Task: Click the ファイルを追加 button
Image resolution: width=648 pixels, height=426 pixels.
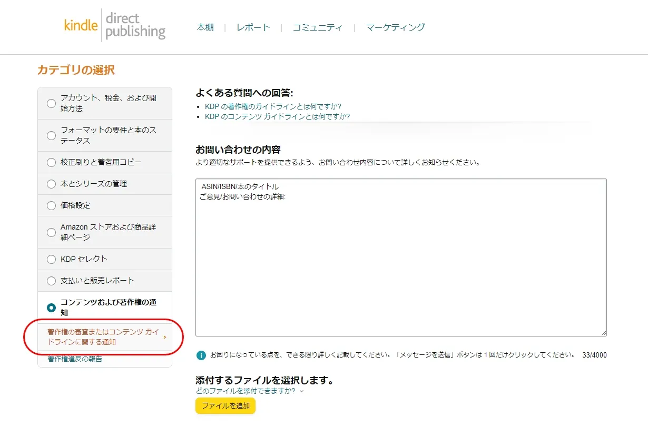Action: click(x=225, y=406)
